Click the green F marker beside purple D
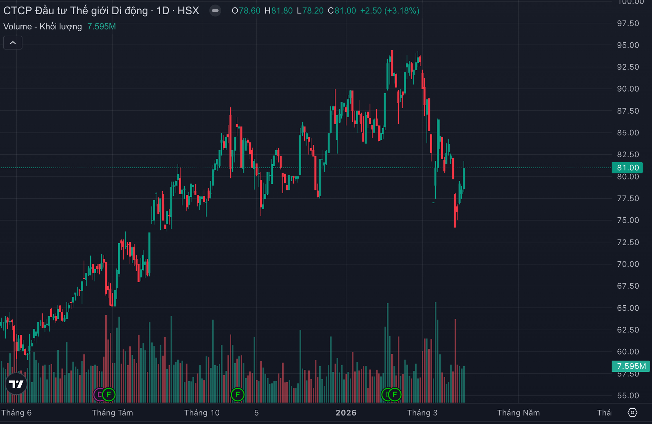652x424 pixels. point(109,394)
